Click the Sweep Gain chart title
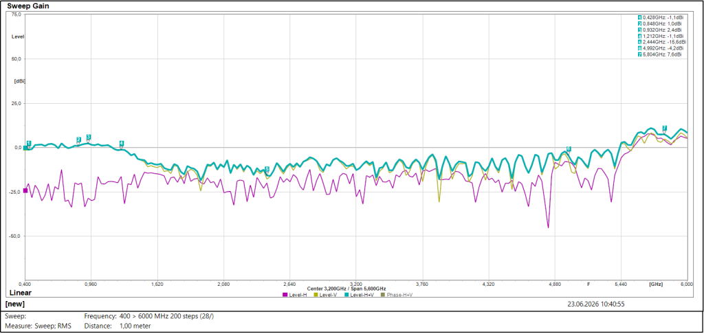The width and height of the screenshot is (704, 334). (x=27, y=6)
